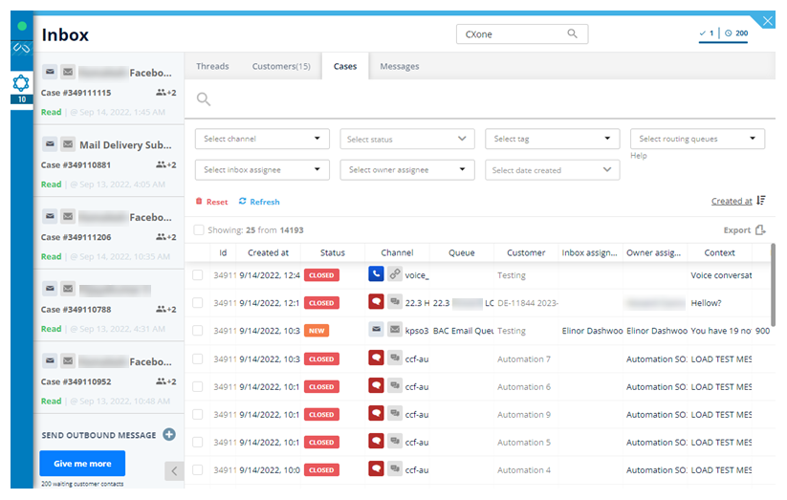
Task: Check the Automation 4 row checkbox
Action: [x=198, y=469]
